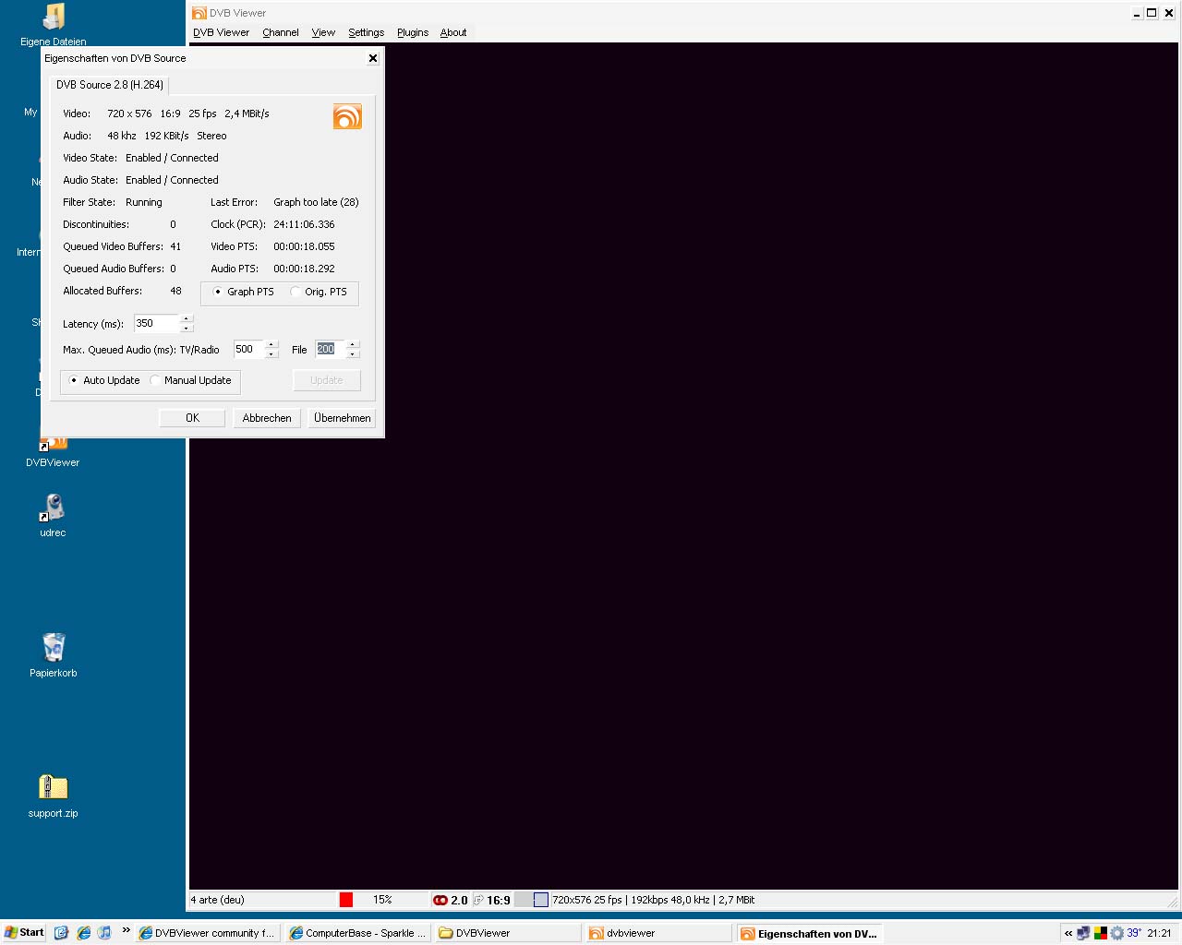The width and height of the screenshot is (1182, 945).
Task: Click the 2.0 audio channel icon
Action: pyautogui.click(x=451, y=900)
